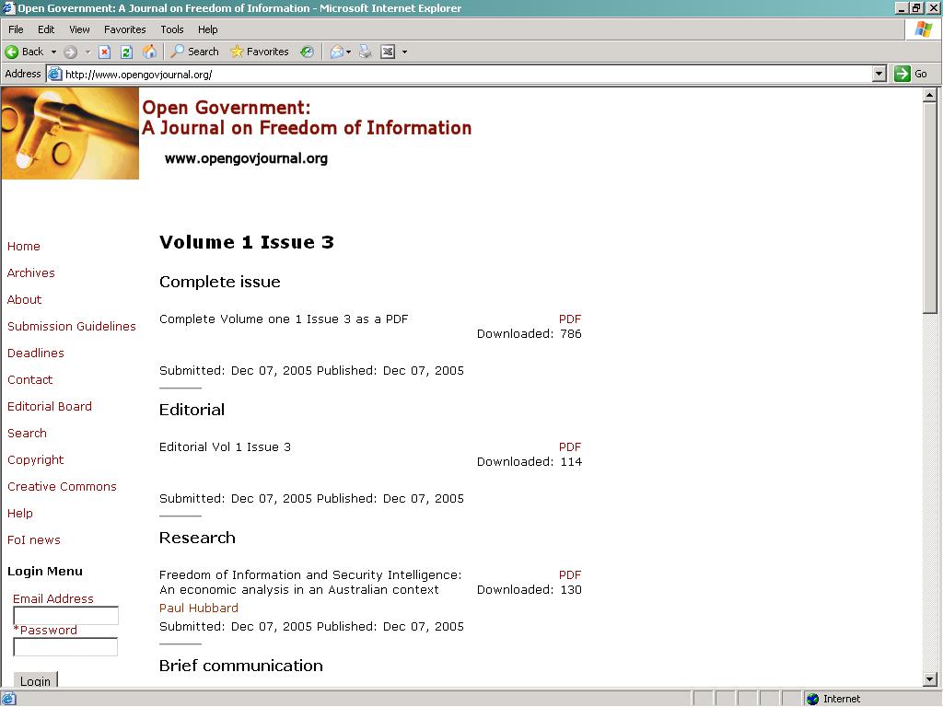
Task: Click the Back arrow icon
Action: [11, 52]
